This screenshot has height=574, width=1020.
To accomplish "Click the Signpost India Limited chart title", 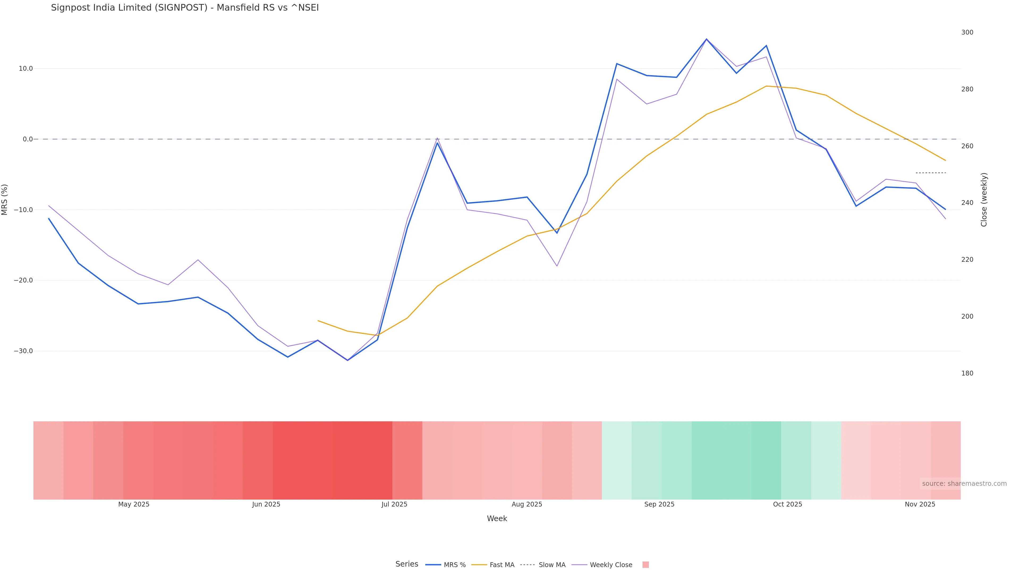I will coord(185,8).
